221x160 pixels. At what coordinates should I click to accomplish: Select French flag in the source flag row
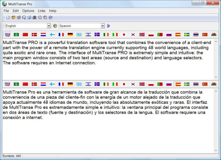[61, 35]
